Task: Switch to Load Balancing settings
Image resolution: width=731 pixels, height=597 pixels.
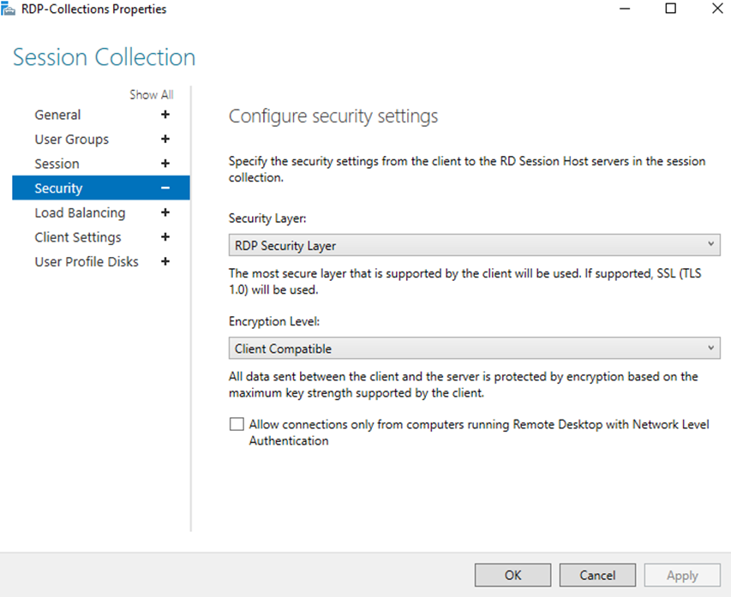Action: coord(80,212)
